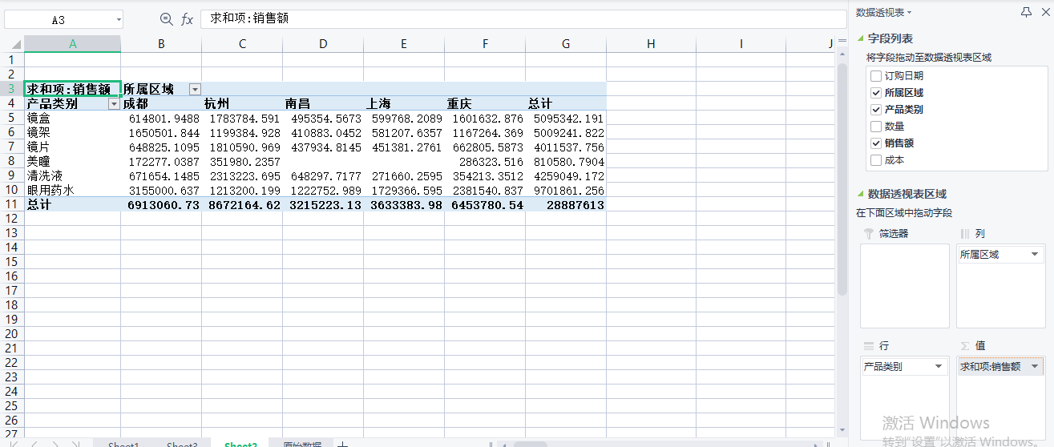Select row 20 header
Image resolution: width=1054 pixels, height=447 pixels.
[x=12, y=334]
